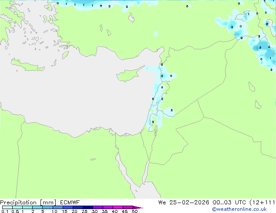Select the purple legend swatch starting at 30 mm
This screenshot has width=276, height=213.
click(98, 207)
